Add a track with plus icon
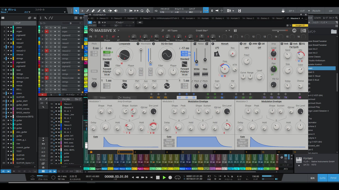 tap(81, 18)
